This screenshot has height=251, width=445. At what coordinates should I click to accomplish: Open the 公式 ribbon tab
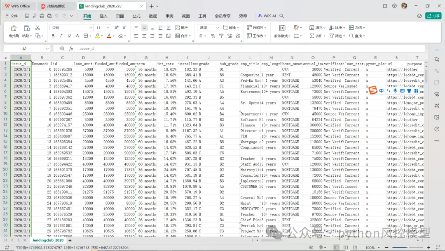coord(136,16)
